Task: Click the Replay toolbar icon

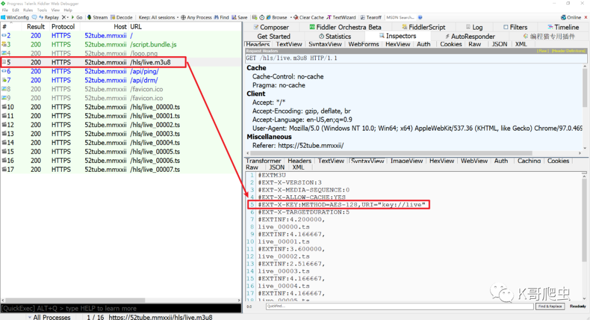Action: click(x=41, y=18)
